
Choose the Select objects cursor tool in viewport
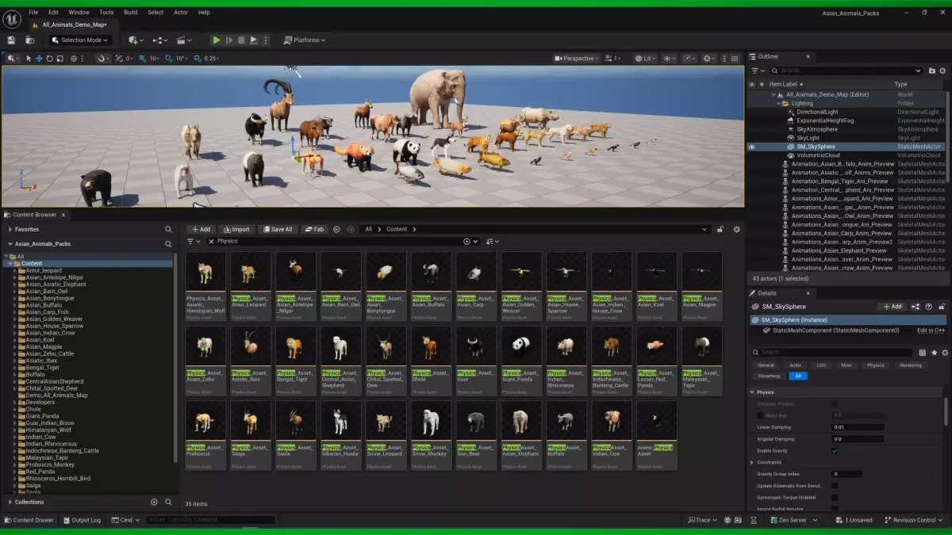tap(29, 59)
